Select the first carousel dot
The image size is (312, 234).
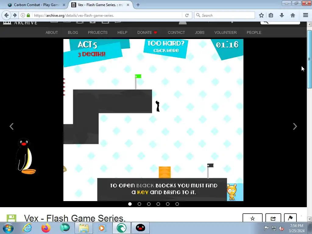coord(130,204)
